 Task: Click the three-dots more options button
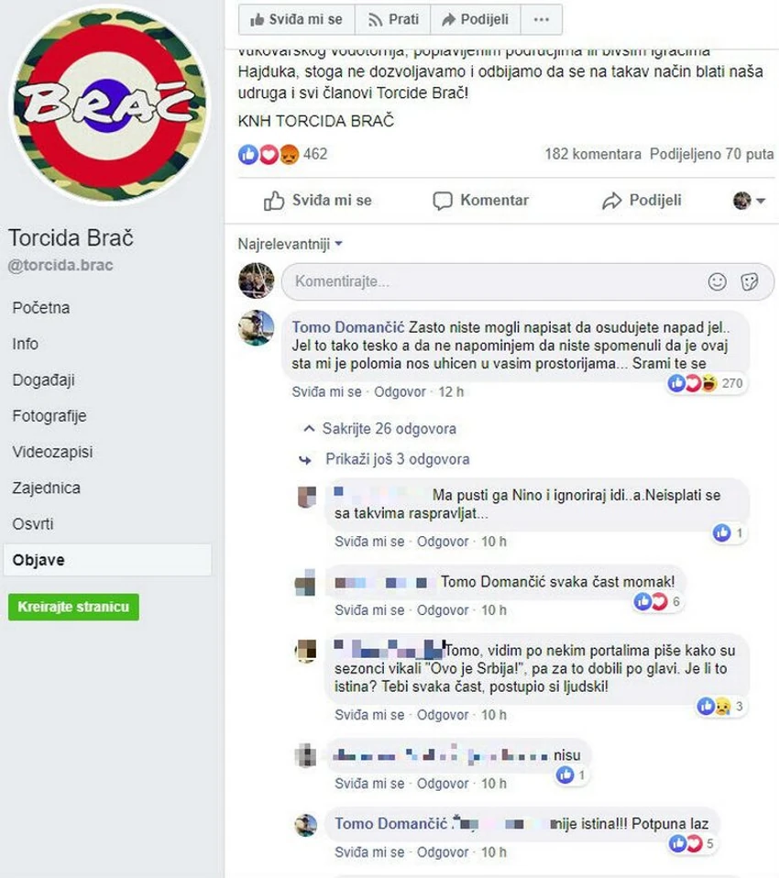[541, 19]
